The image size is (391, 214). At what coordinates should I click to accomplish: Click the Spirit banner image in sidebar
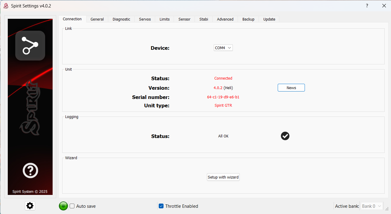pos(30,107)
